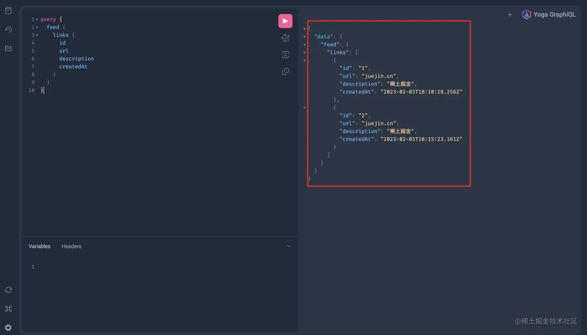Copy the query with the copy icon
This screenshot has height=335, width=587.
pyautogui.click(x=285, y=72)
